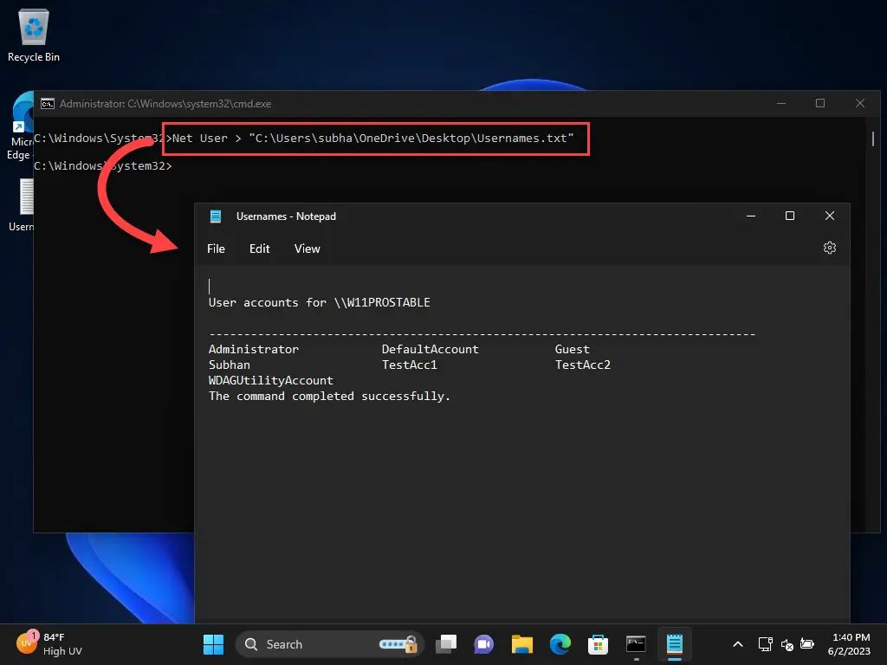
Task: Open the clock showing 1:40 PM
Action: coord(849,644)
